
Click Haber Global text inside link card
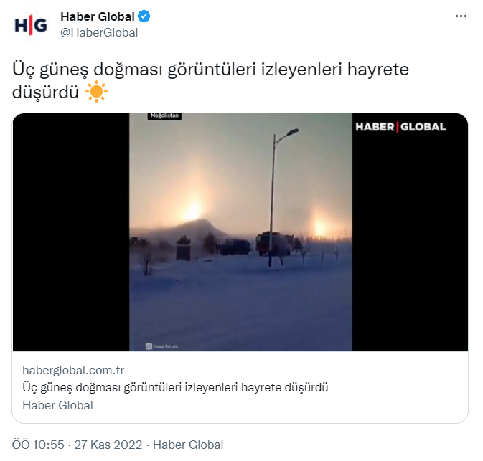click(x=57, y=405)
